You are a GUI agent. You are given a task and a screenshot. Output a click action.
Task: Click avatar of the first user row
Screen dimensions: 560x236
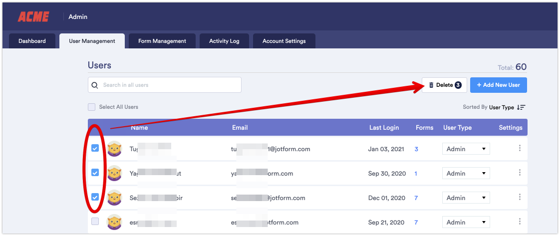pyautogui.click(x=114, y=149)
